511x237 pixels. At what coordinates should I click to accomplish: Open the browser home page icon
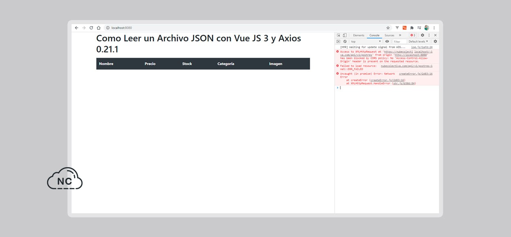(99, 28)
